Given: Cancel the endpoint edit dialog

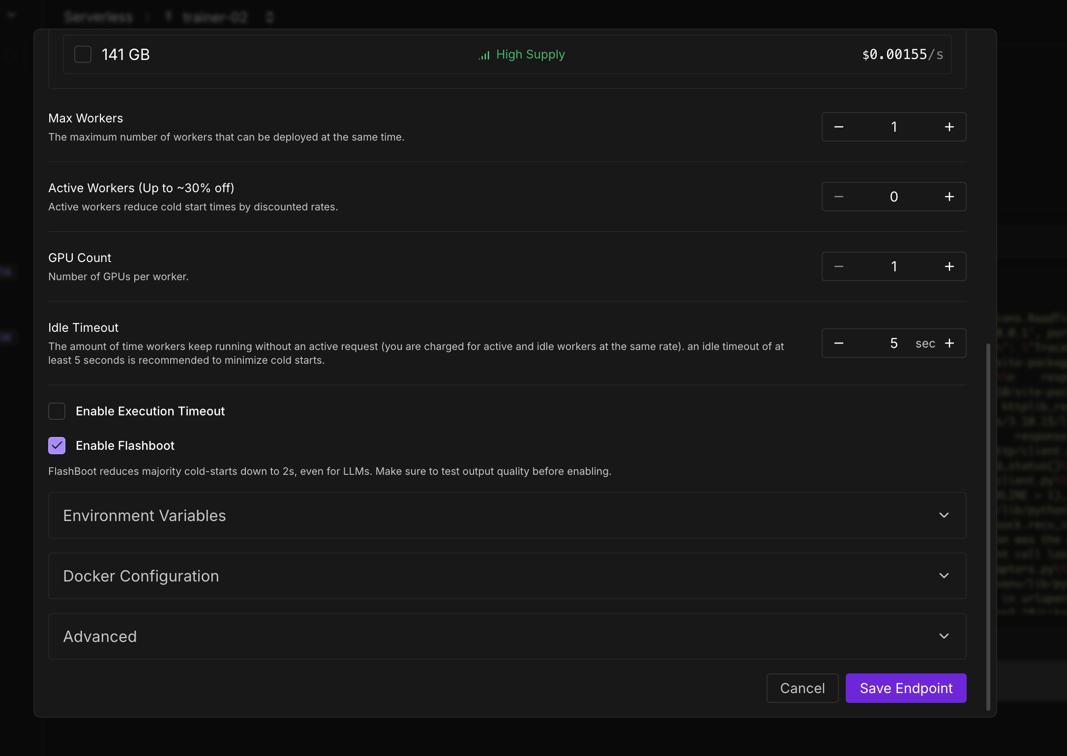Looking at the screenshot, I should [x=802, y=688].
